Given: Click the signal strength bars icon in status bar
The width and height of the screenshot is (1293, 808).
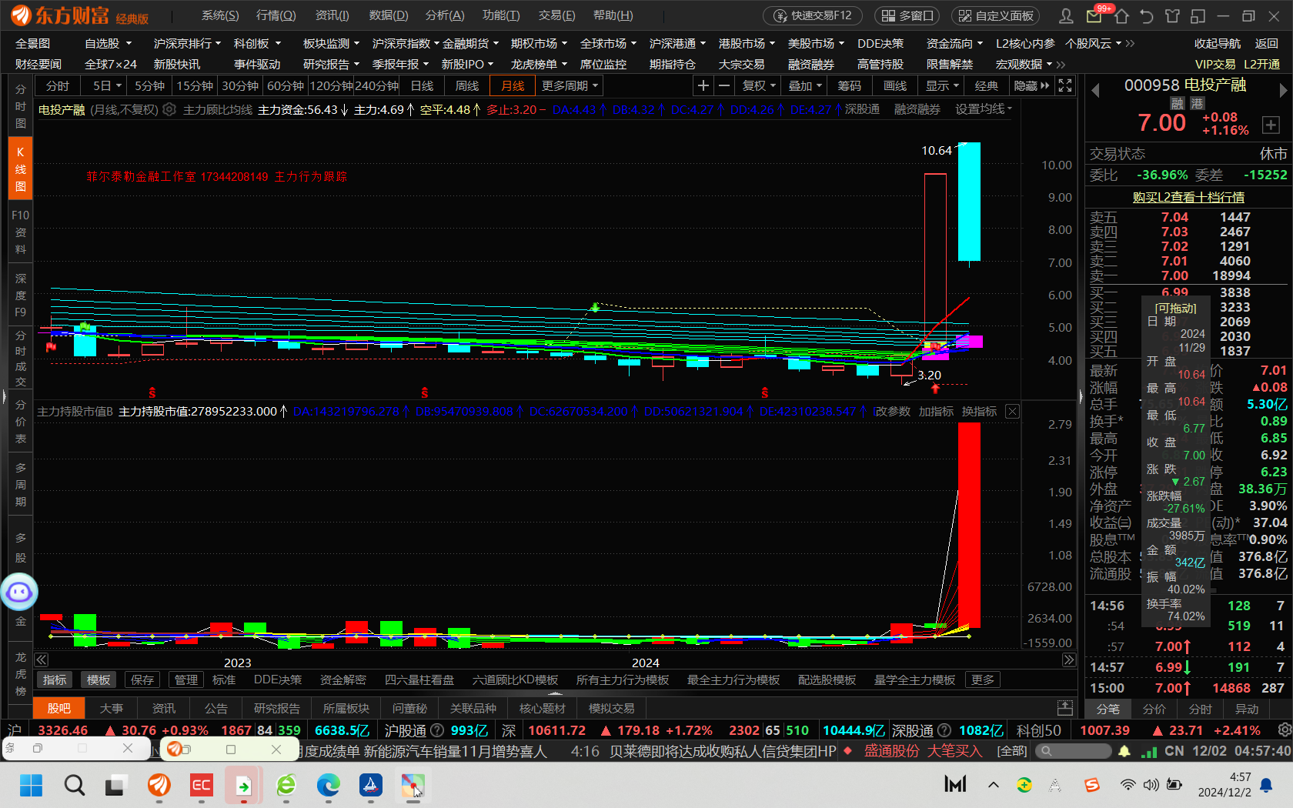Looking at the screenshot, I should 1149,751.
